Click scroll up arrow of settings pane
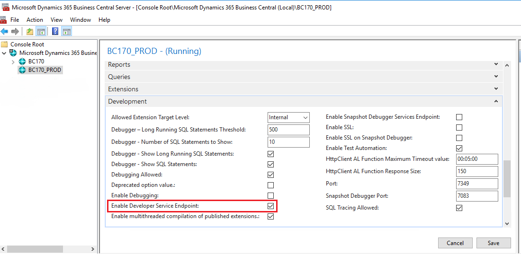The image size is (521, 255). [507, 66]
